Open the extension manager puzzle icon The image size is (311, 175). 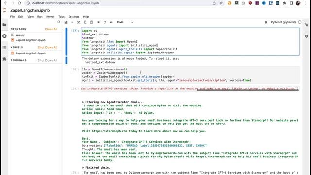(x=4, y=59)
